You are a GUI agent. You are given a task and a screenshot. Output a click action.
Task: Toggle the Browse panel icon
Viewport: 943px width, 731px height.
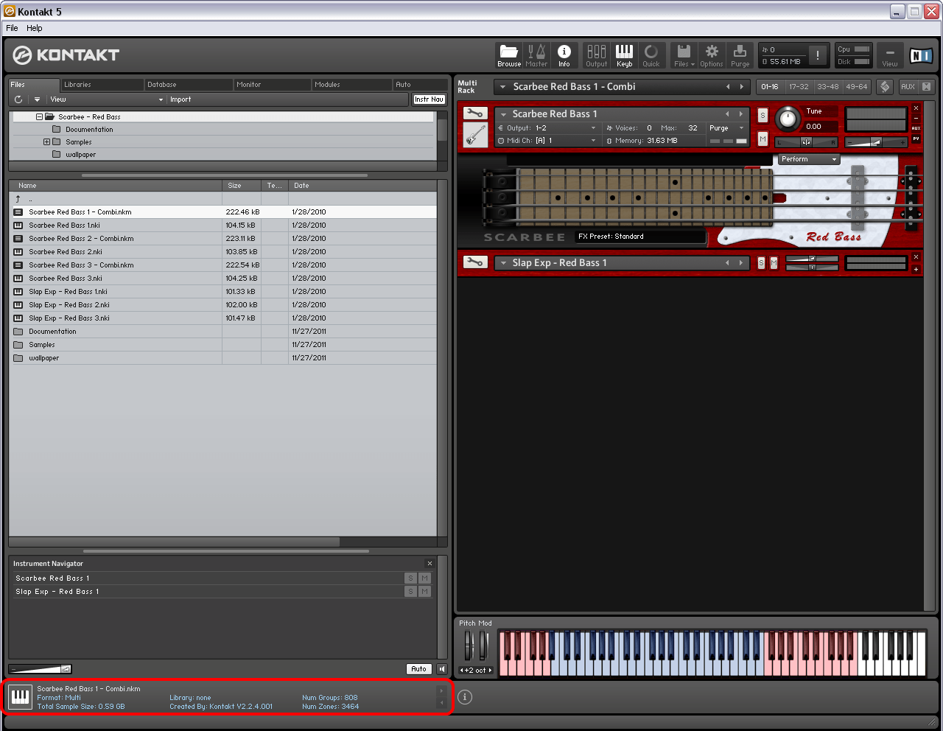(509, 55)
